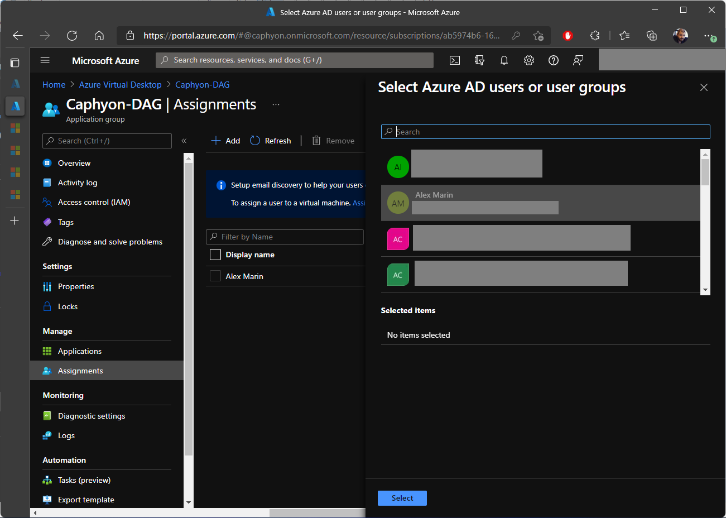
Task: Click the info icon in the email discovery banner
Action: [221, 185]
